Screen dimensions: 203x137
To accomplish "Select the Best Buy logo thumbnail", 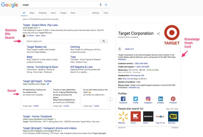I will [x=173, y=116].
